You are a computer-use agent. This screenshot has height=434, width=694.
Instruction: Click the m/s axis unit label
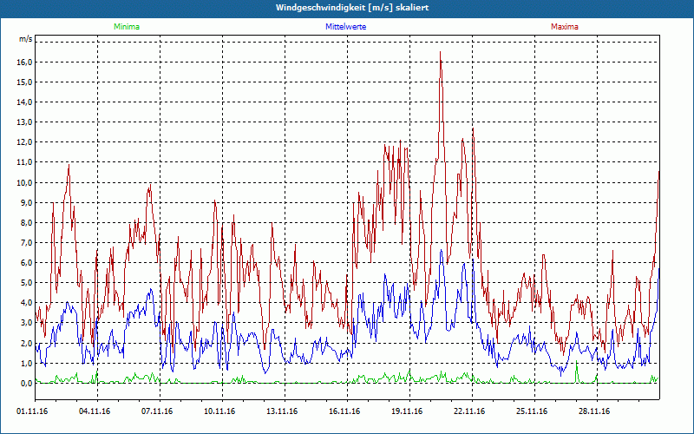click(26, 39)
